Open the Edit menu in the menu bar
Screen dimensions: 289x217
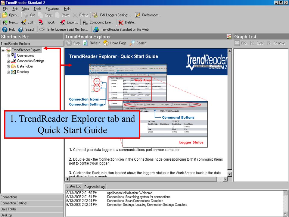(x=15, y=9)
